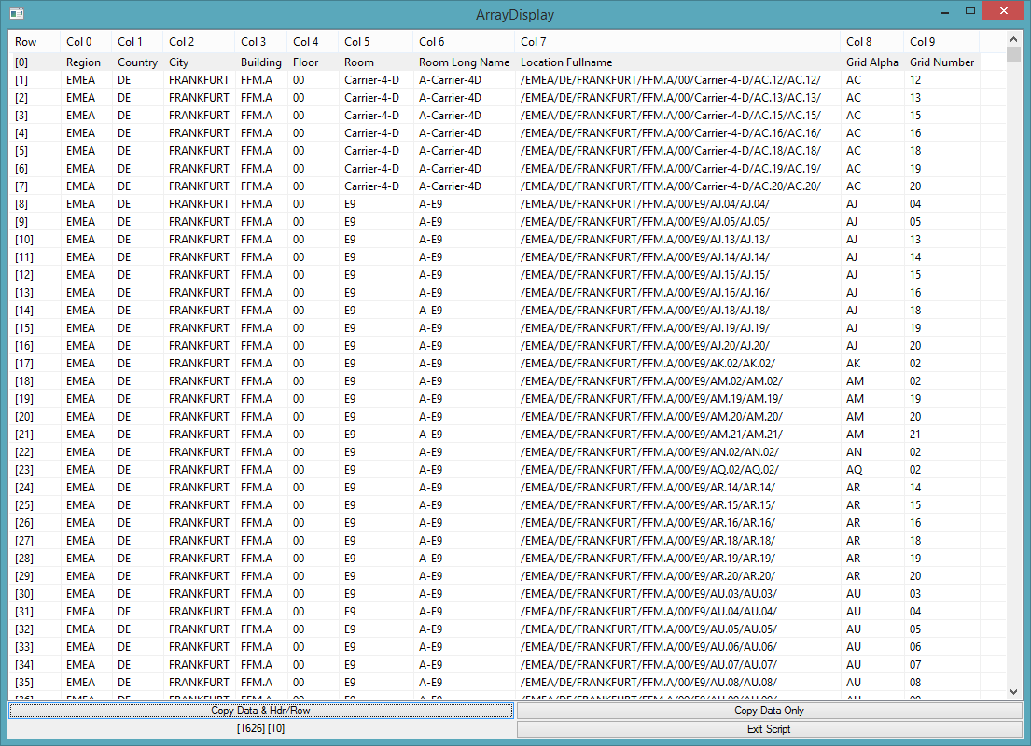
Task: Click the Col 9 column header
Action: [922, 42]
